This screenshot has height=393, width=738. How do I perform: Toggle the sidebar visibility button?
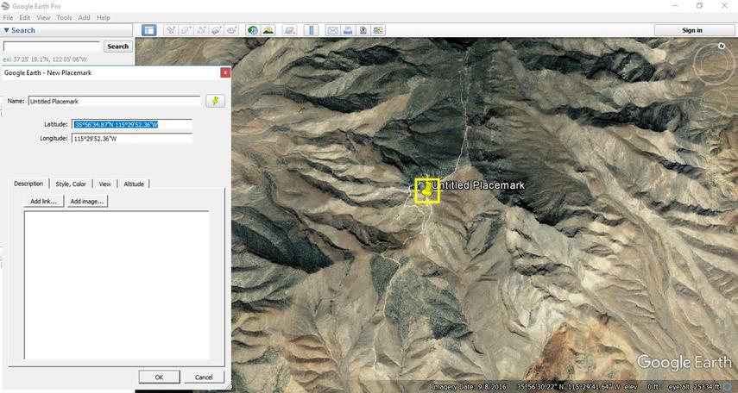coord(148,30)
